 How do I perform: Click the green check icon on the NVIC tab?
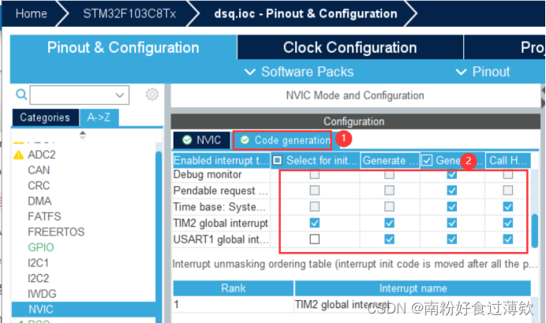pyautogui.click(x=187, y=140)
